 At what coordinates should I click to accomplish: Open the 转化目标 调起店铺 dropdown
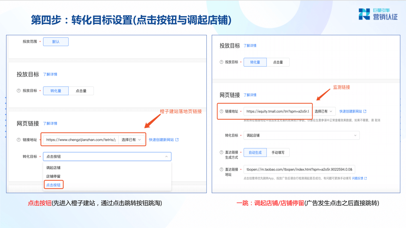(x=302, y=135)
